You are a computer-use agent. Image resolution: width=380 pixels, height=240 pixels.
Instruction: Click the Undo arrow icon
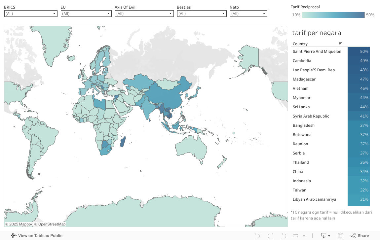(x=257, y=236)
